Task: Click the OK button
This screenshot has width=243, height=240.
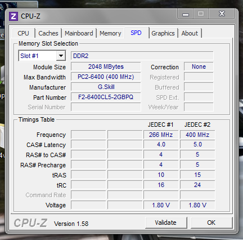Action: 211,223
